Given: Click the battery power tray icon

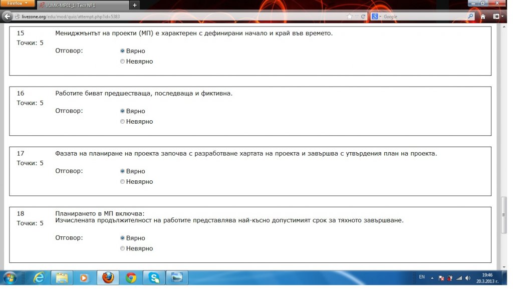Looking at the screenshot, I should pos(450,278).
